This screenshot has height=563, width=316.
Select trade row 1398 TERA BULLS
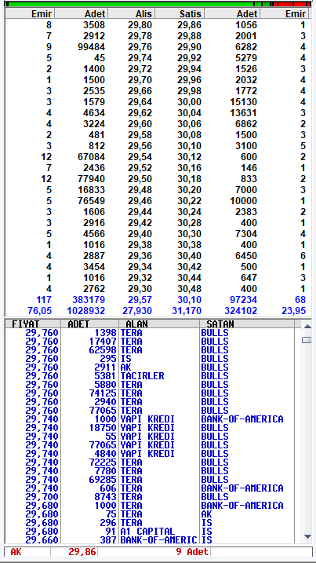click(x=150, y=333)
